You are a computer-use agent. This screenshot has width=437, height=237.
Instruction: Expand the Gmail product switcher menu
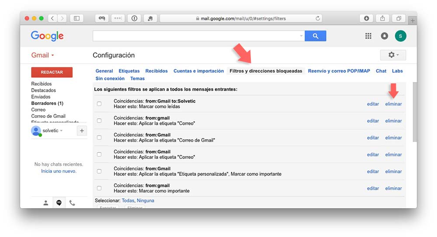point(42,55)
